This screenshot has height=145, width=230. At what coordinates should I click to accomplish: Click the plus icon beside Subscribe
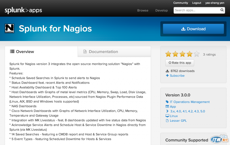coord(167,76)
